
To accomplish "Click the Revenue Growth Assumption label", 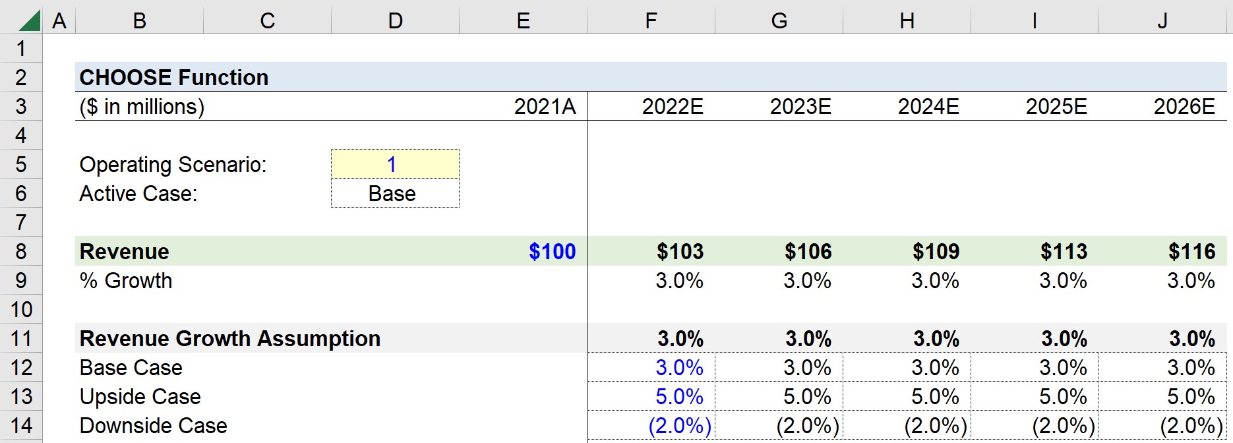I will pos(230,338).
